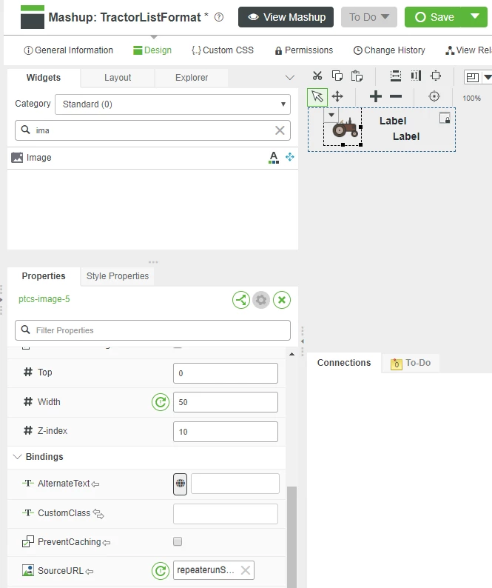Click the Image widget in list

tap(152, 158)
